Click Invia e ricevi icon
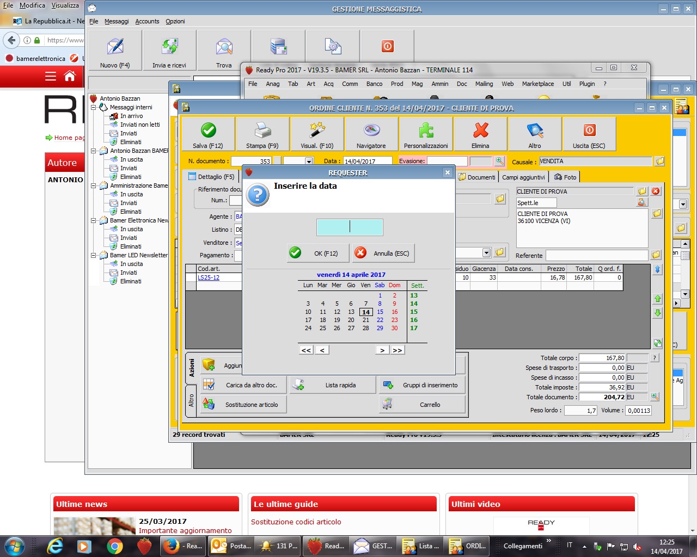 (x=169, y=46)
